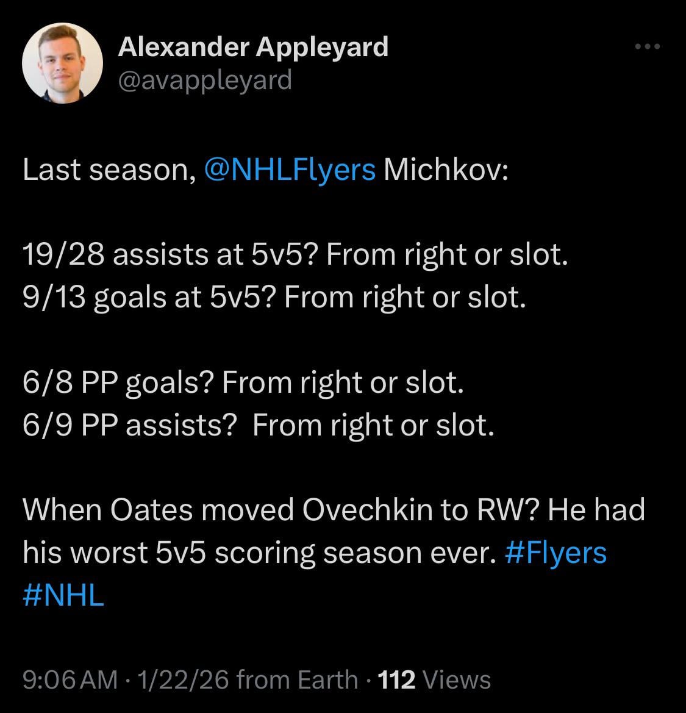Screen dimensions: 686x713
Task: Click Alexander Appleyard's profile picture
Action: point(62,63)
